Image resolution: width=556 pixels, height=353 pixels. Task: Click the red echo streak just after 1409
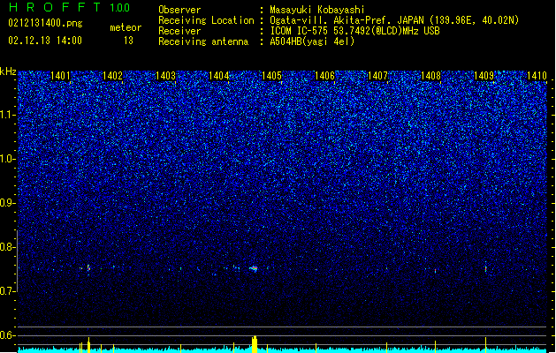tap(486, 269)
